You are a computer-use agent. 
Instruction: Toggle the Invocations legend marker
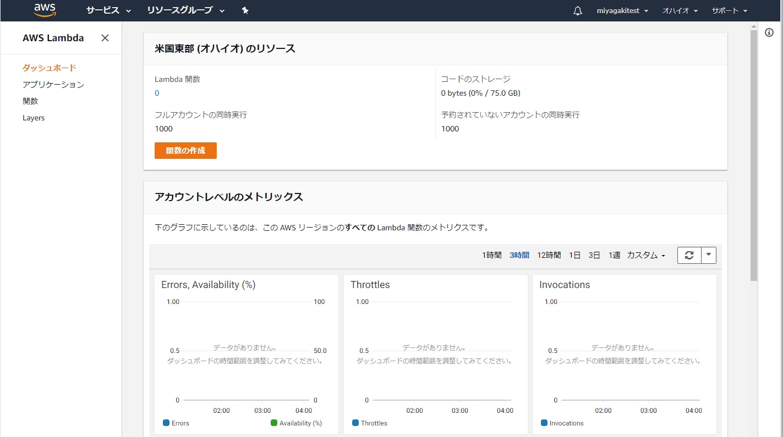(x=544, y=423)
